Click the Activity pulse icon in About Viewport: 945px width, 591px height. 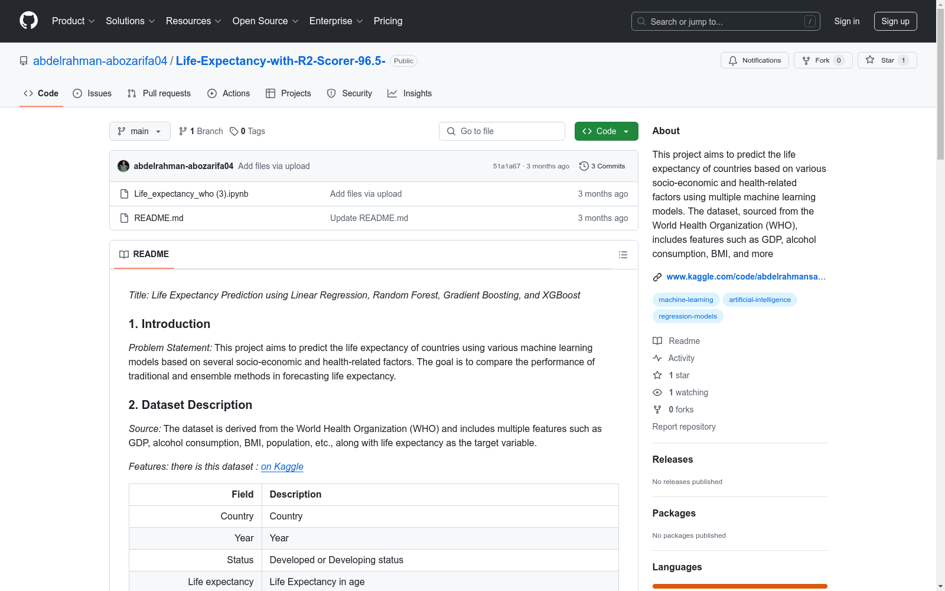point(657,358)
